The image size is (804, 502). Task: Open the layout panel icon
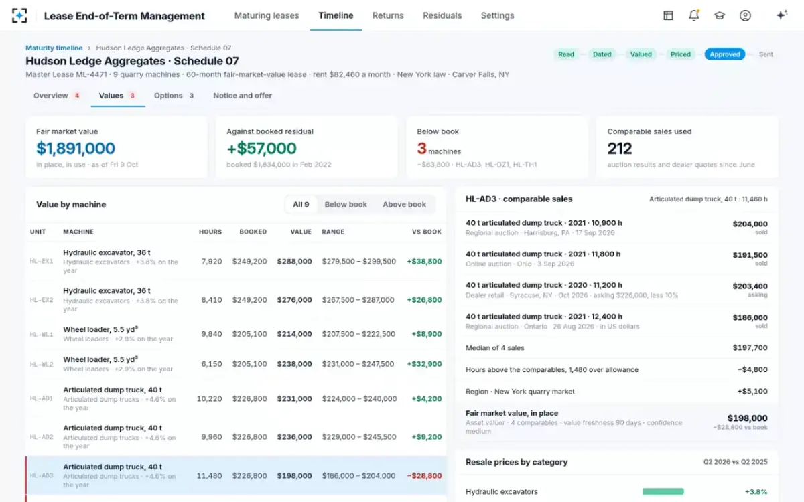coord(668,15)
